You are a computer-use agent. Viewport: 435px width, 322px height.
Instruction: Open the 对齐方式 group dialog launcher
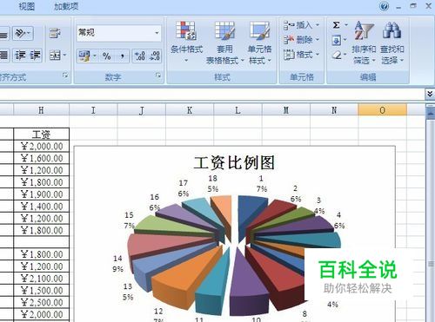(x=65, y=76)
